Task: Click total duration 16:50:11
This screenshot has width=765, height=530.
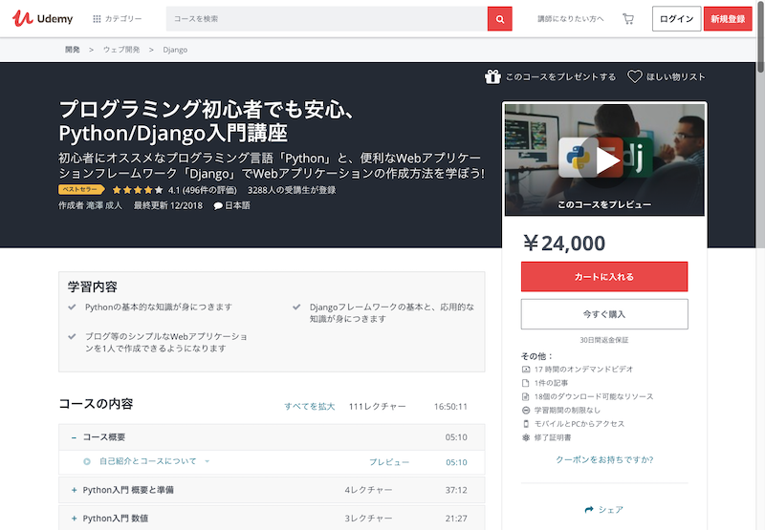Action: click(x=450, y=406)
